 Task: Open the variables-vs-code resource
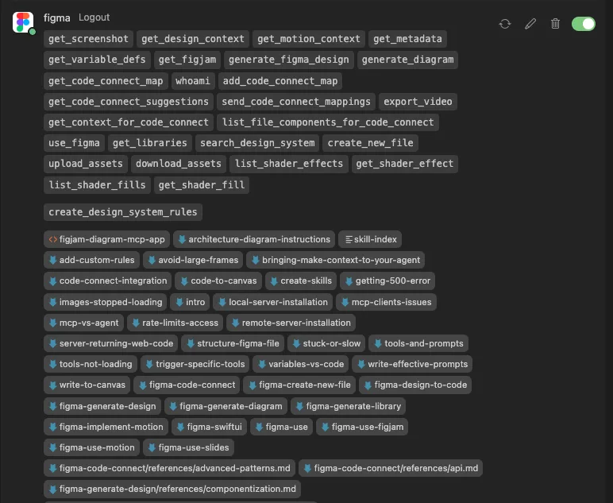[301, 365]
